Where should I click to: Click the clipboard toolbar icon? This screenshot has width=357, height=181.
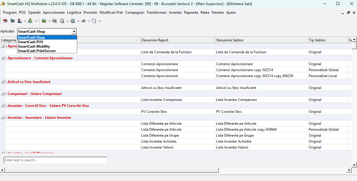point(62,21)
